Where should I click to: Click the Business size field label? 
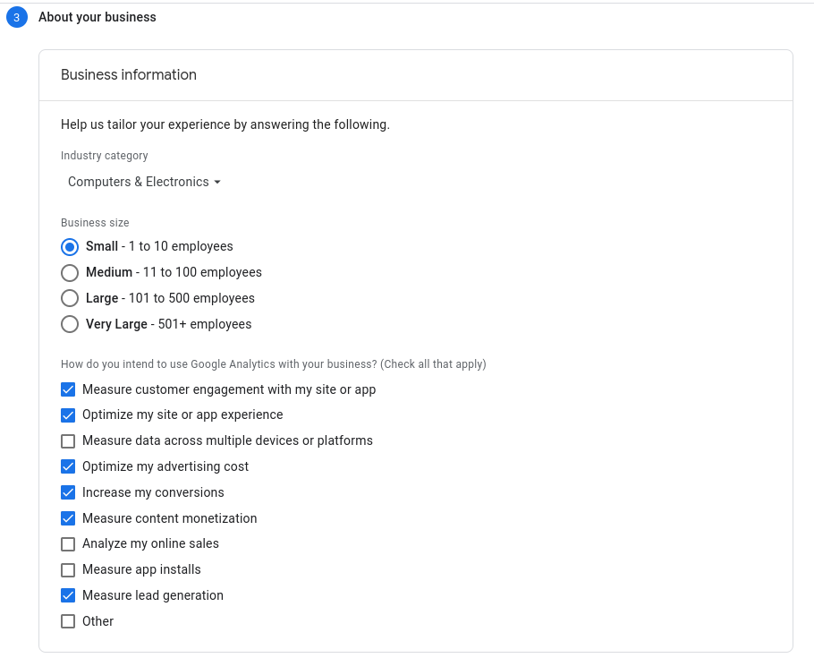pos(95,223)
